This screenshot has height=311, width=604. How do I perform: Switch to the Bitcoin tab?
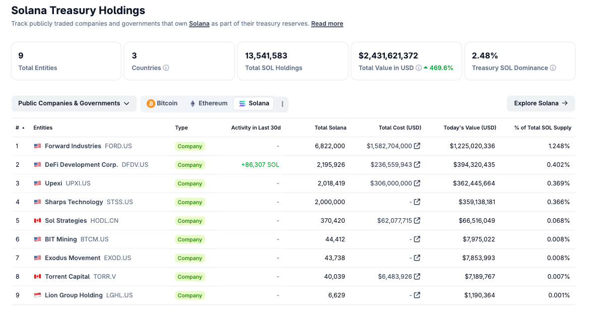162,103
